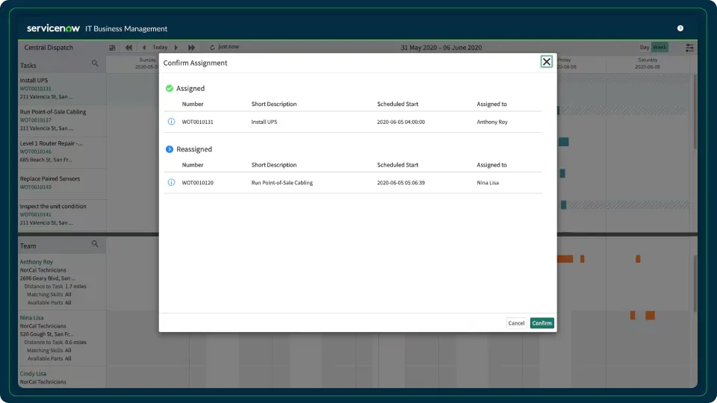Image resolution: width=717 pixels, height=403 pixels.
Task: Open info icon for WOT0010131 row
Action: (x=171, y=122)
